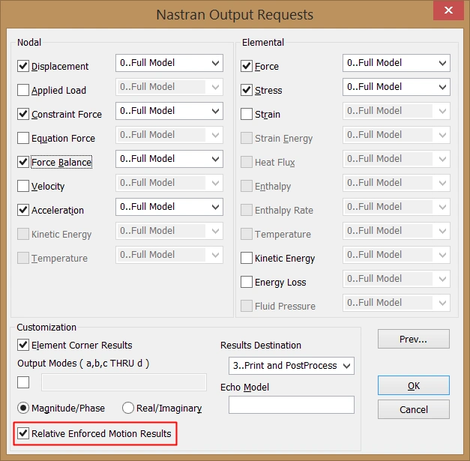Open the Displacement model dropdown

pos(169,63)
